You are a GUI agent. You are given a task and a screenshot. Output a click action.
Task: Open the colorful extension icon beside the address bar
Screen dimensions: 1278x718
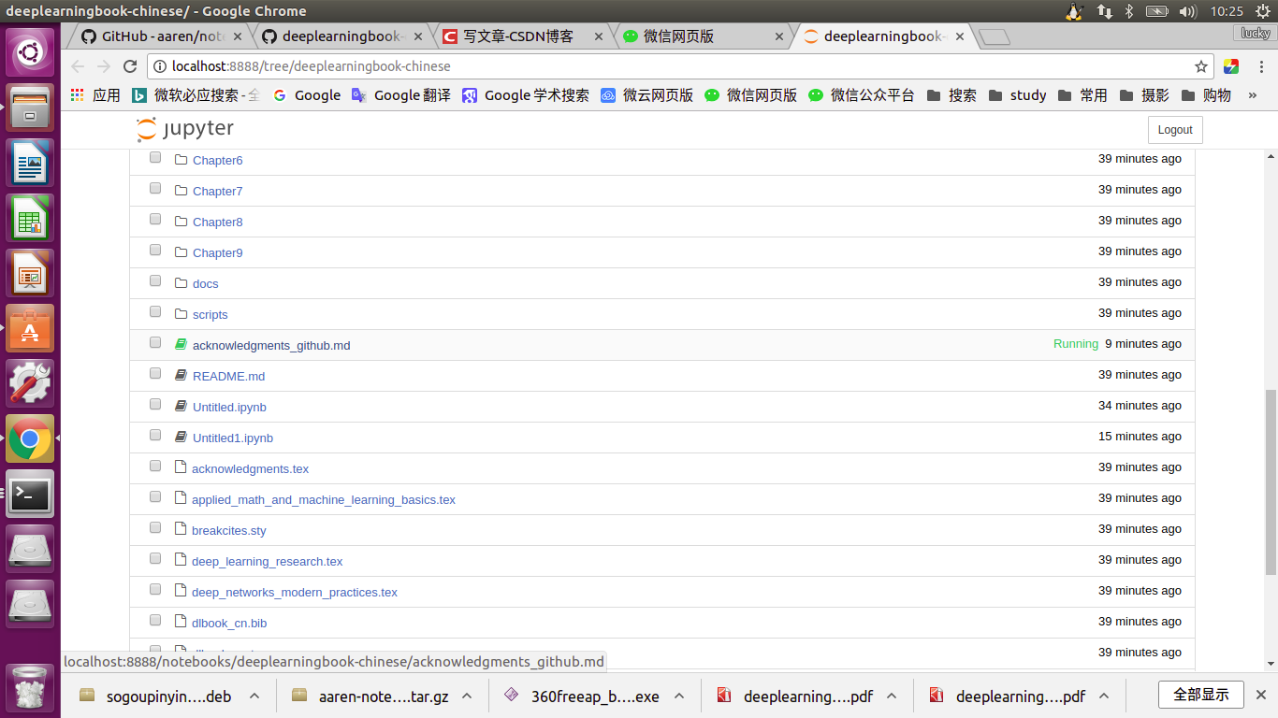[1230, 66]
